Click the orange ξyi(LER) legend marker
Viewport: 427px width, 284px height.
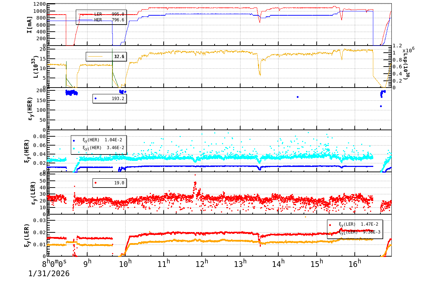[x=330, y=233]
